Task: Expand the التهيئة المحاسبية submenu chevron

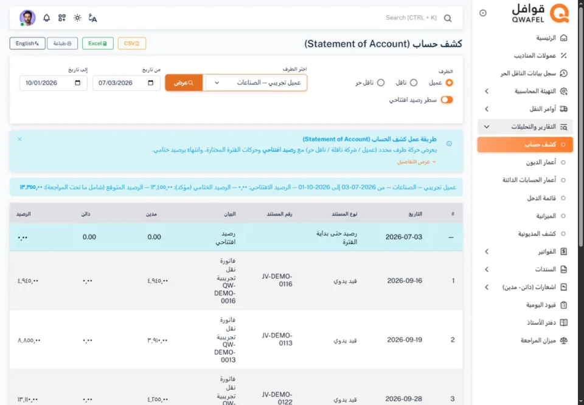Action: coord(487,91)
